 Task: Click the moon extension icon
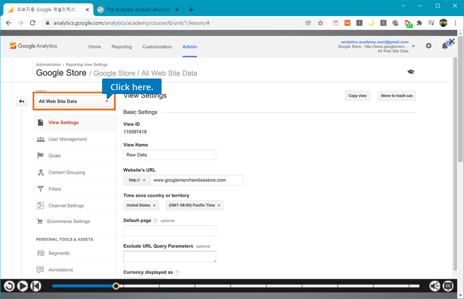point(371,23)
